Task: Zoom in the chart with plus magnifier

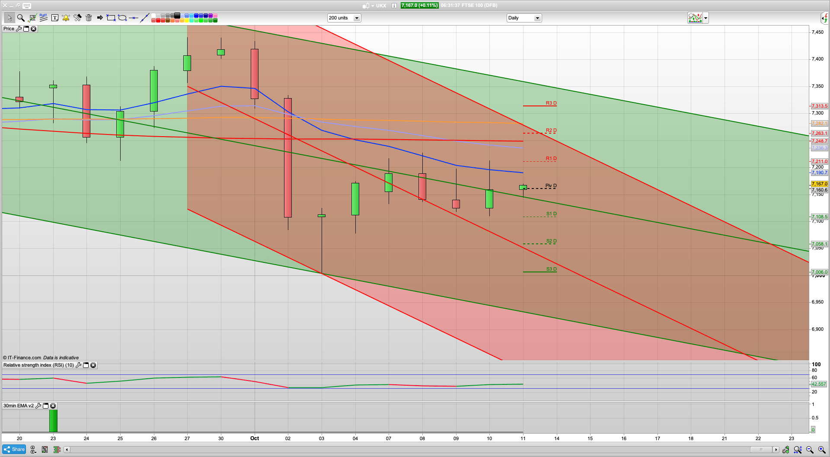Action: 822,450
